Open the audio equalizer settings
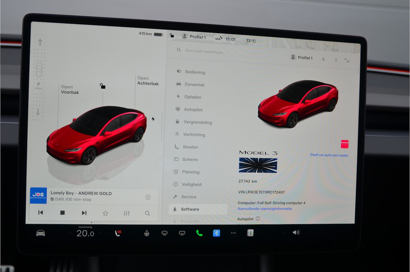410x272 pixels. 126,213
